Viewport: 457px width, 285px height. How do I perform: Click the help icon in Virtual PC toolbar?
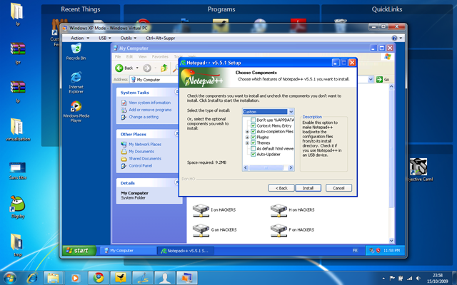pos(394,38)
